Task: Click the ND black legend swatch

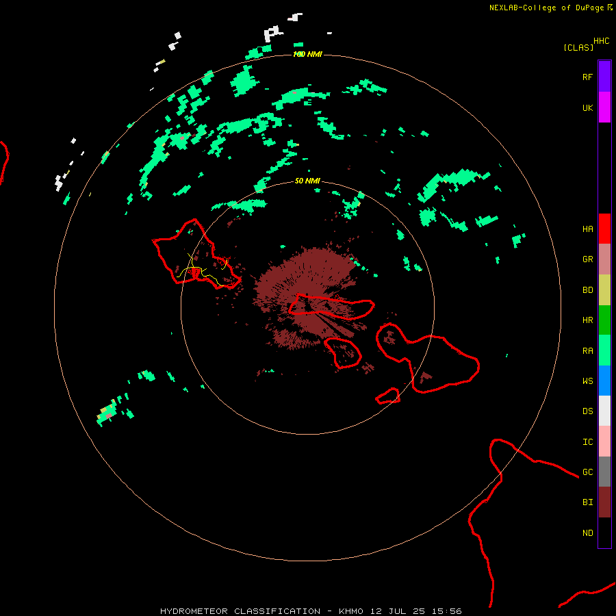Action: [x=604, y=532]
